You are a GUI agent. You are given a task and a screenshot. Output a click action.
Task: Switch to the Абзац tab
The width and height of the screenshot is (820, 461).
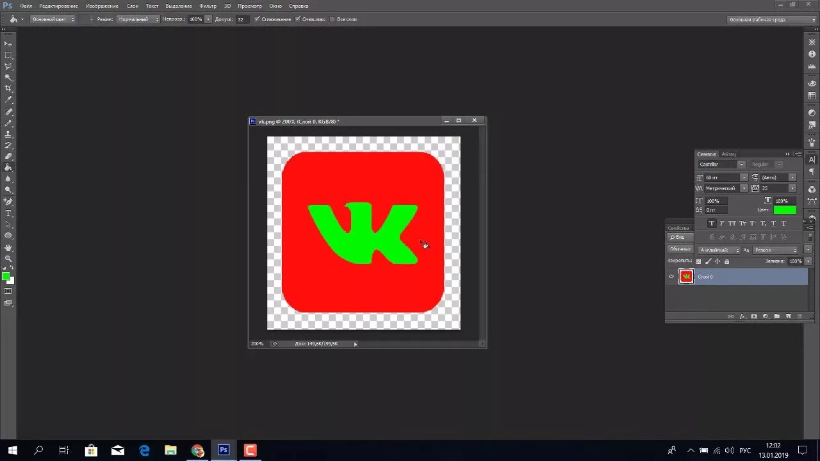[728, 154]
